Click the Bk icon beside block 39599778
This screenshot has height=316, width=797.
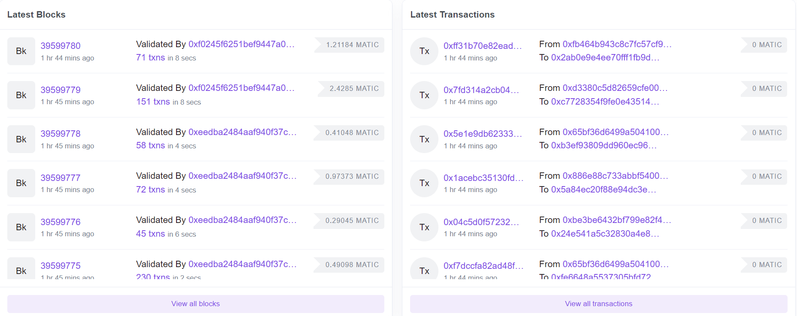pos(21,139)
